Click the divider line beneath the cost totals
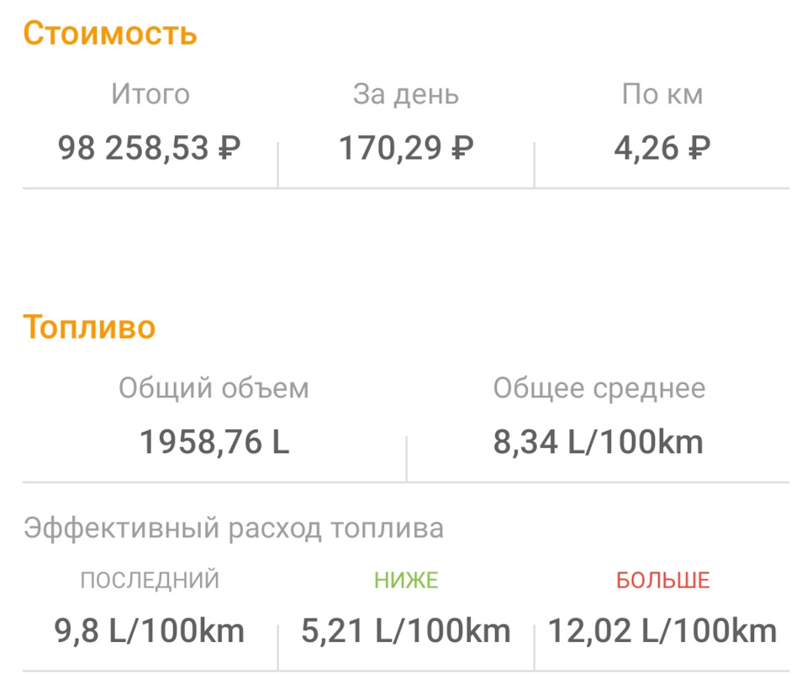Screen dimensions: 807x700 [406, 188]
